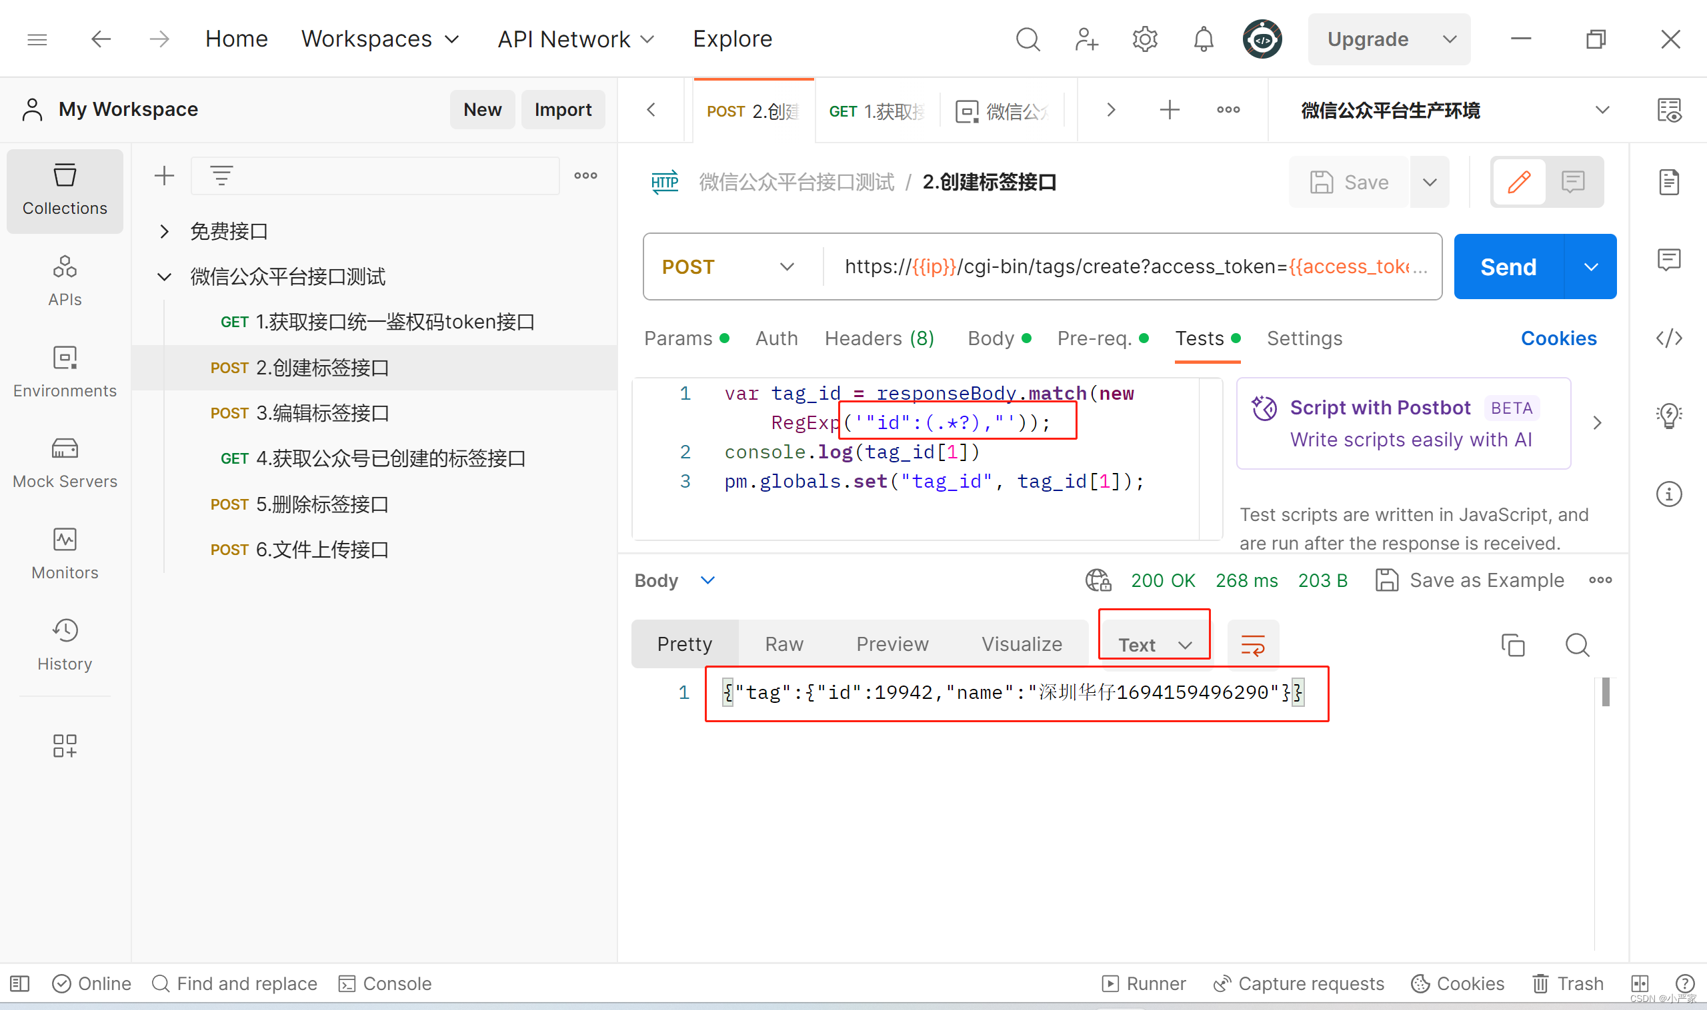Open History in sidebar
The height and width of the screenshot is (1010, 1707).
click(x=65, y=645)
